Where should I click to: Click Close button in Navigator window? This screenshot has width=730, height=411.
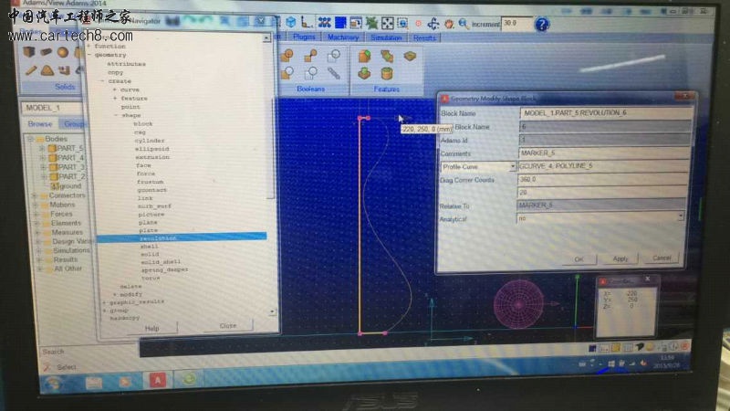227,326
